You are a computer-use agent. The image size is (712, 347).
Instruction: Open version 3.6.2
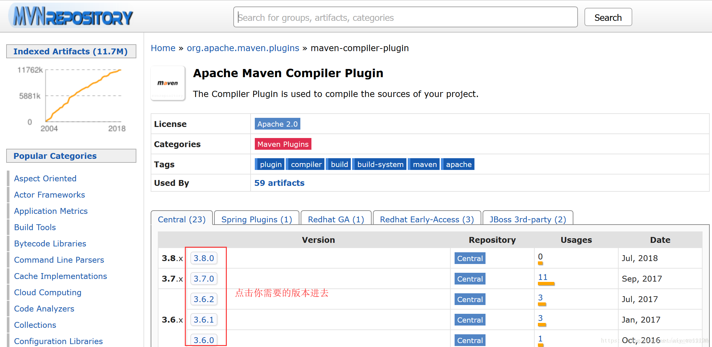pos(204,299)
